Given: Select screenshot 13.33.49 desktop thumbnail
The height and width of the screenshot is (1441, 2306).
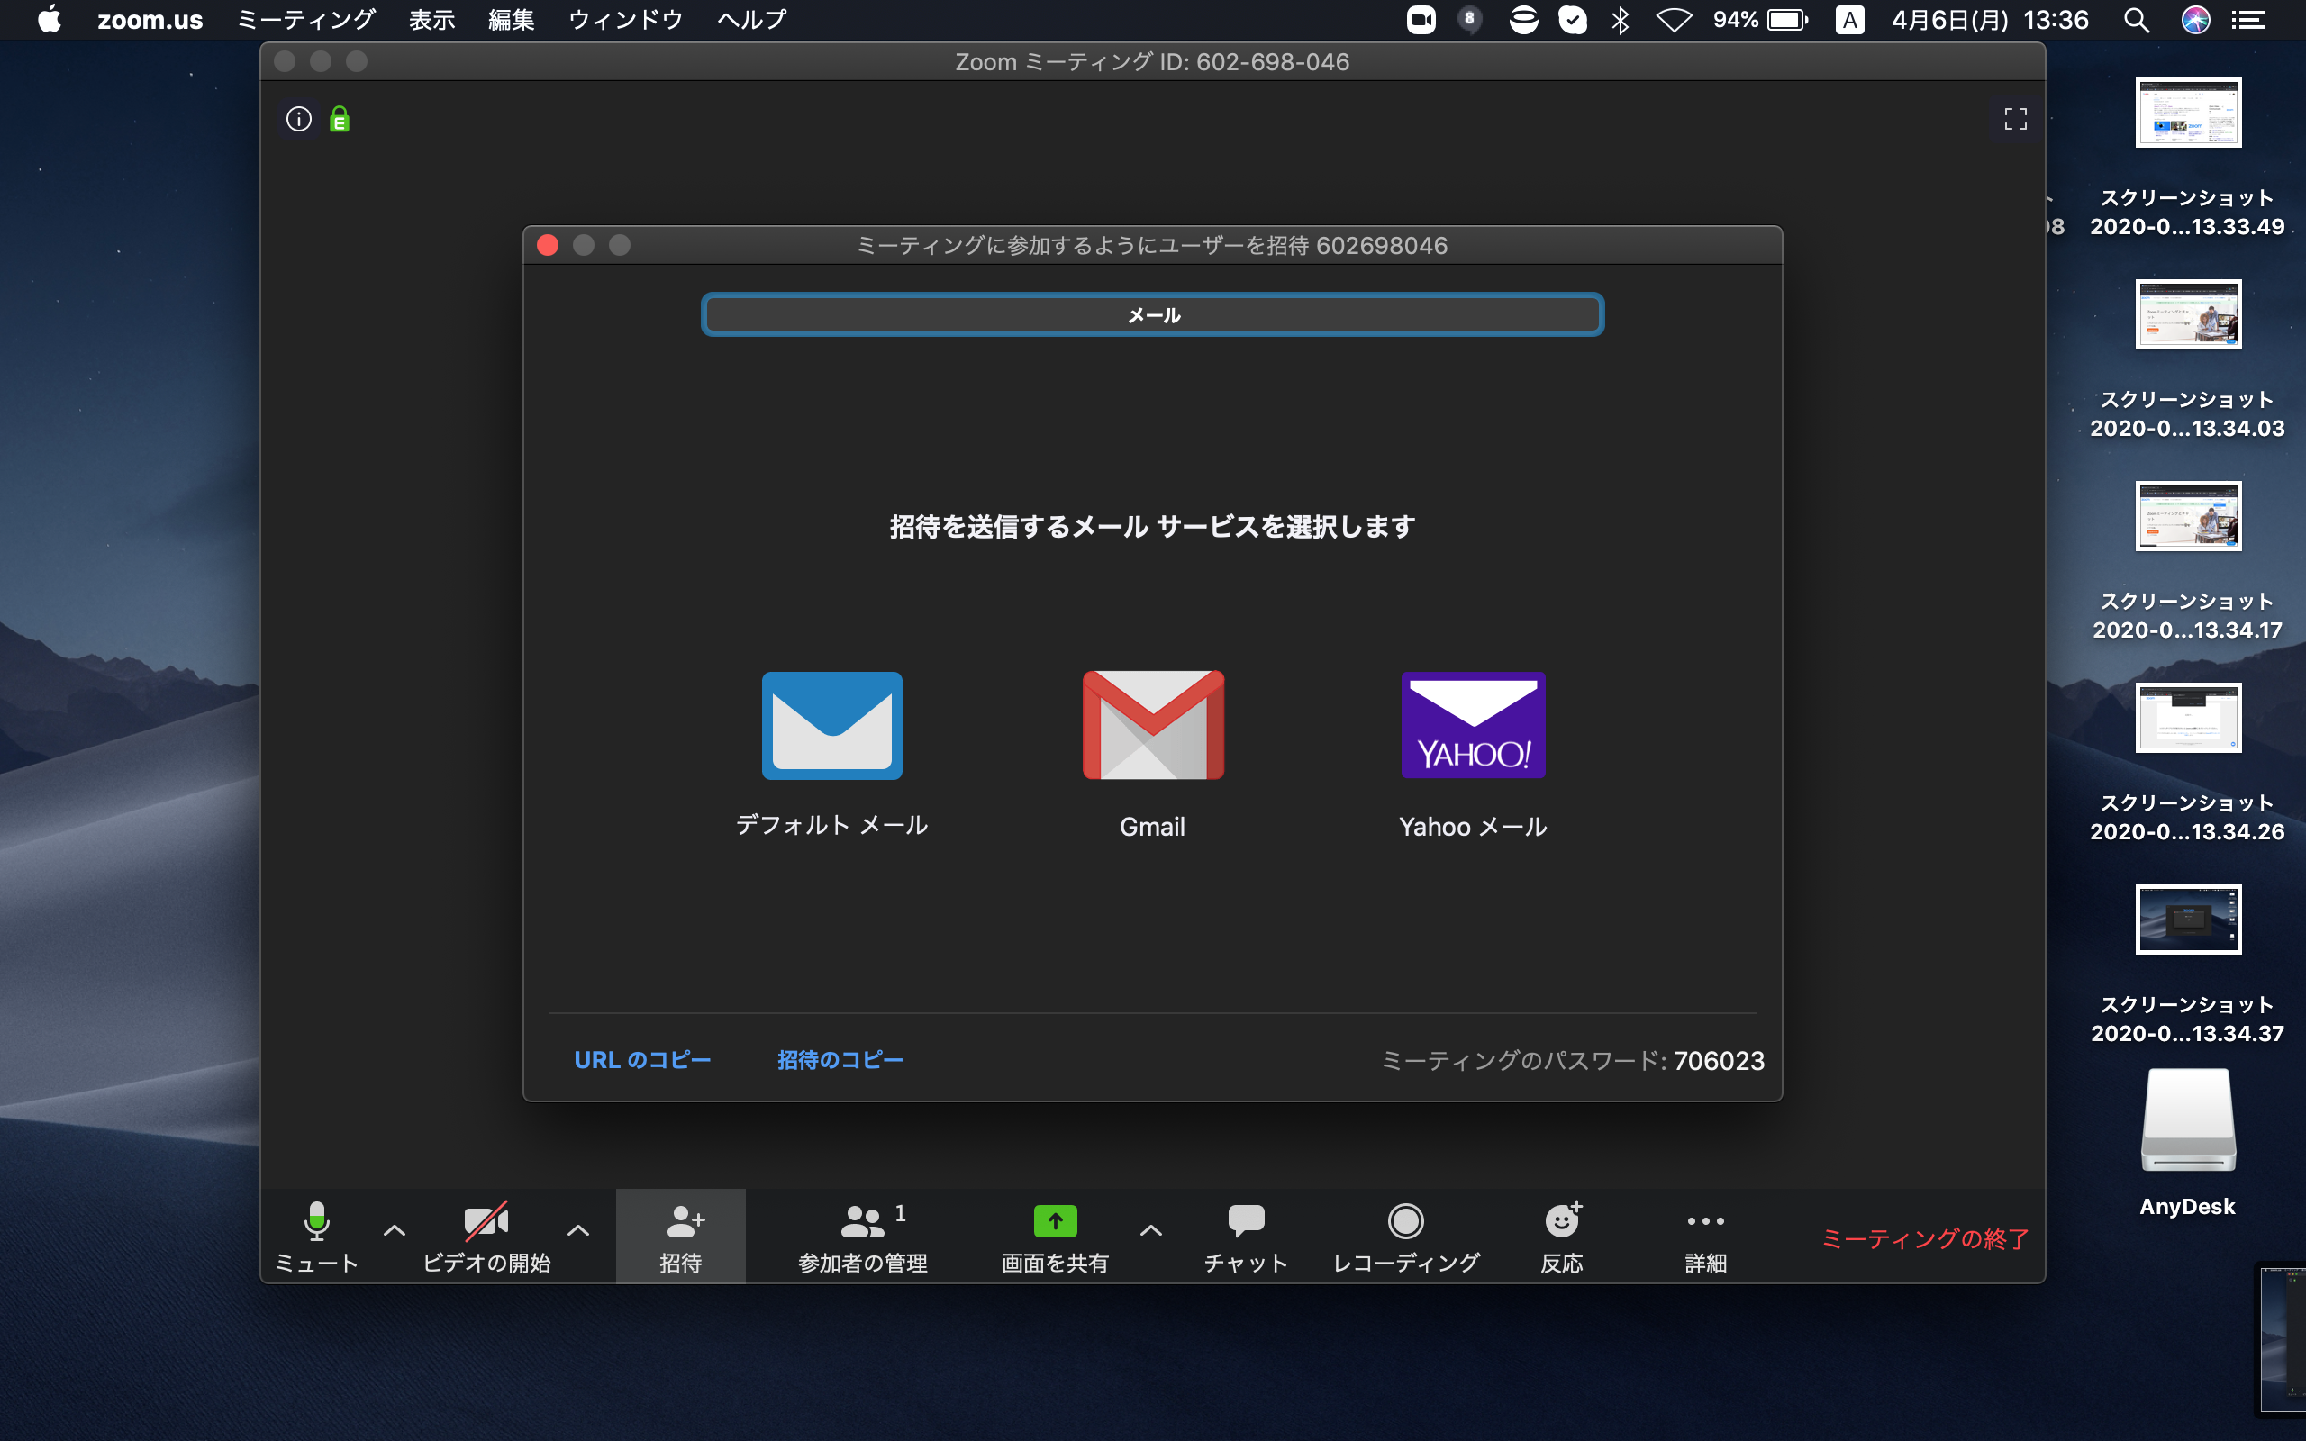Looking at the screenshot, I should [x=2188, y=113].
